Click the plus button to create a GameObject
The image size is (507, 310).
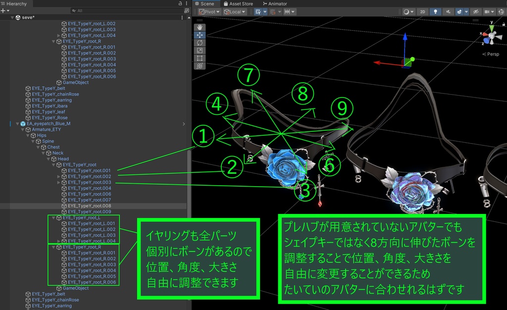3,10
